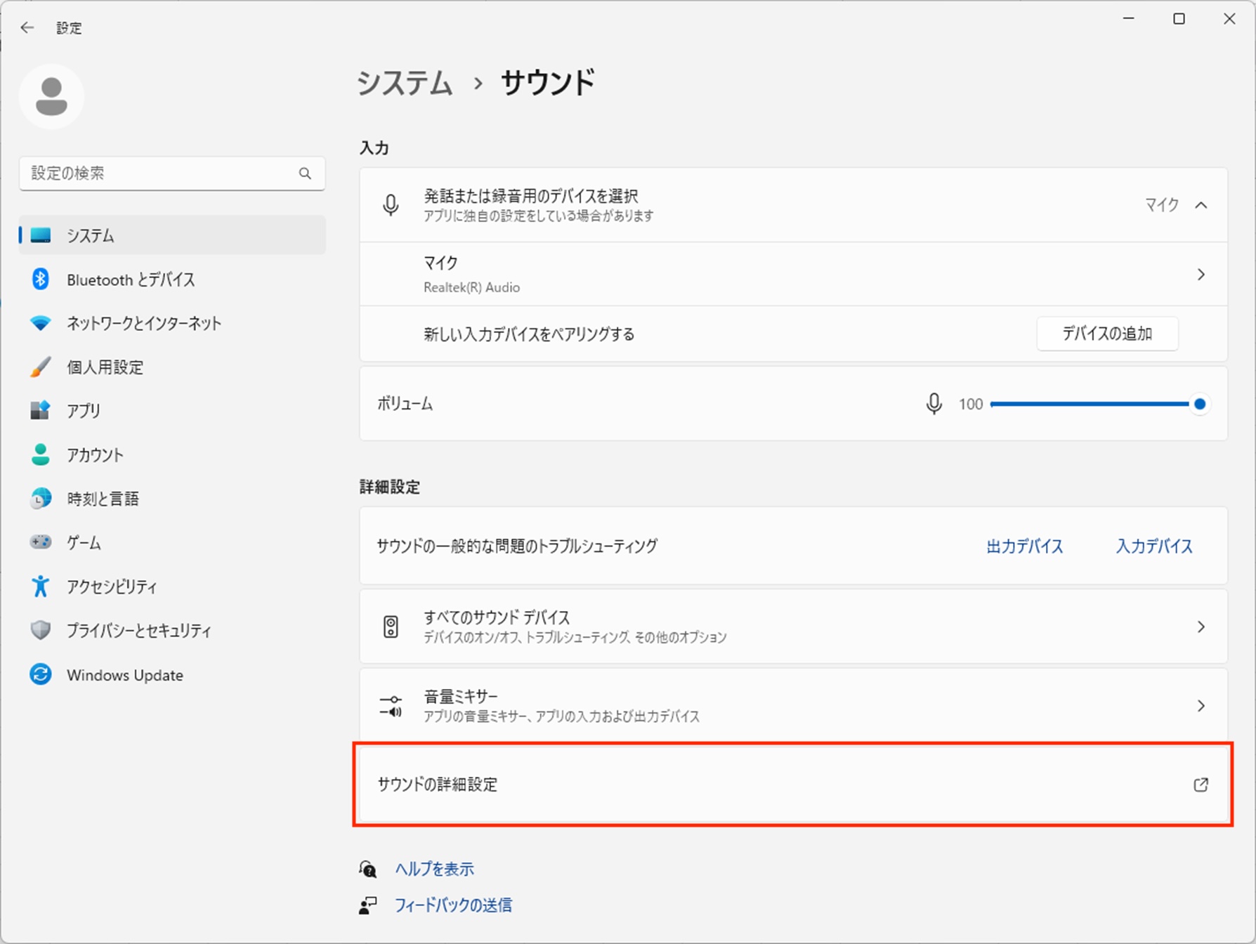
Task: Click the external link icon for サウンドの詳細設定
Action: (1201, 785)
